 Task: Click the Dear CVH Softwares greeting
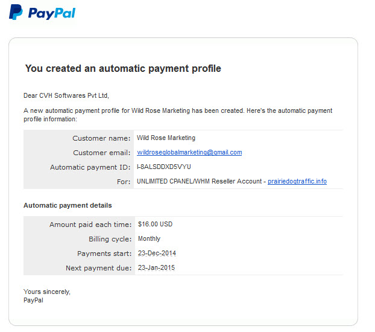pos(66,95)
